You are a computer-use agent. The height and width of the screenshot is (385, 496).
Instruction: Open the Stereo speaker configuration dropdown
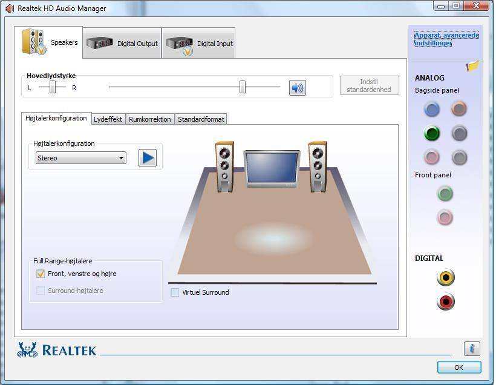coord(80,158)
